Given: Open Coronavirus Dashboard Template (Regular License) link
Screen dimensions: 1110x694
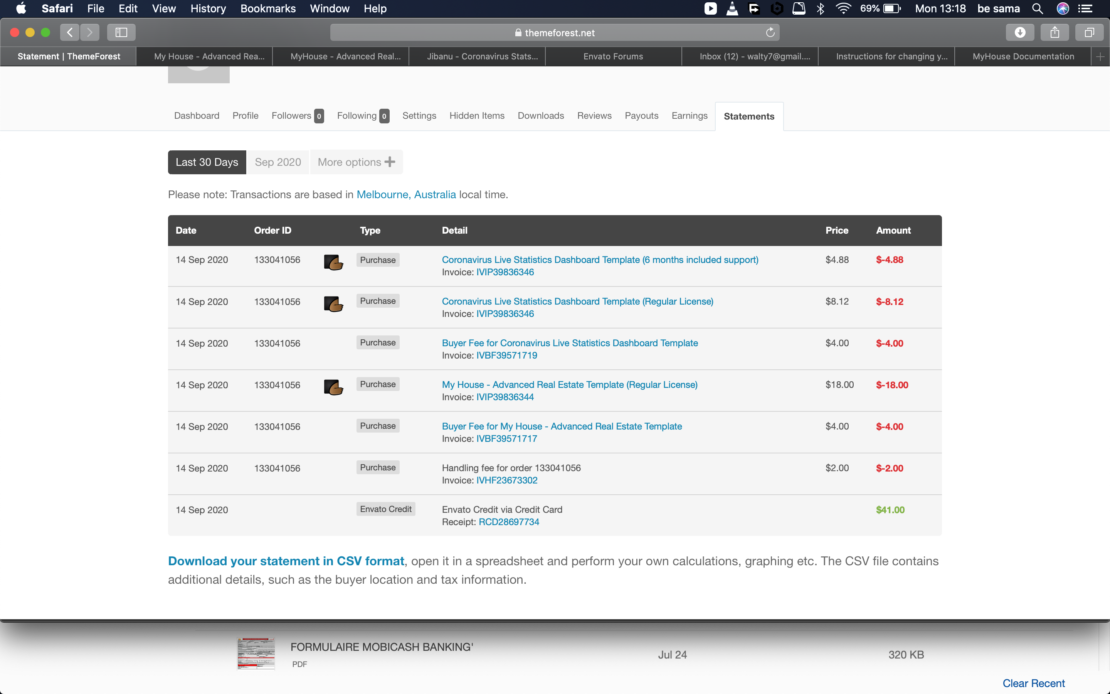Looking at the screenshot, I should [x=577, y=302].
